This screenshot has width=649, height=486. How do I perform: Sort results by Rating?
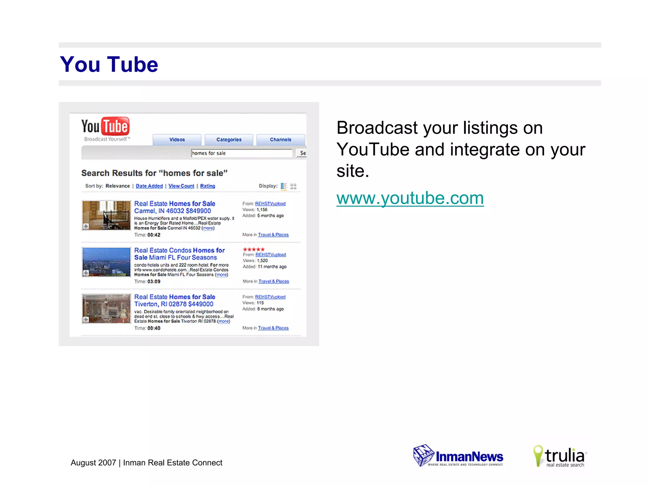tap(208, 186)
